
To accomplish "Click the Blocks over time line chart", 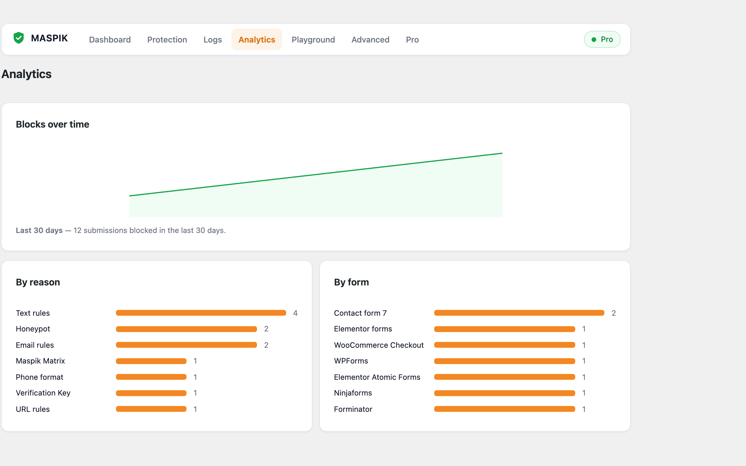I will click(x=316, y=185).
